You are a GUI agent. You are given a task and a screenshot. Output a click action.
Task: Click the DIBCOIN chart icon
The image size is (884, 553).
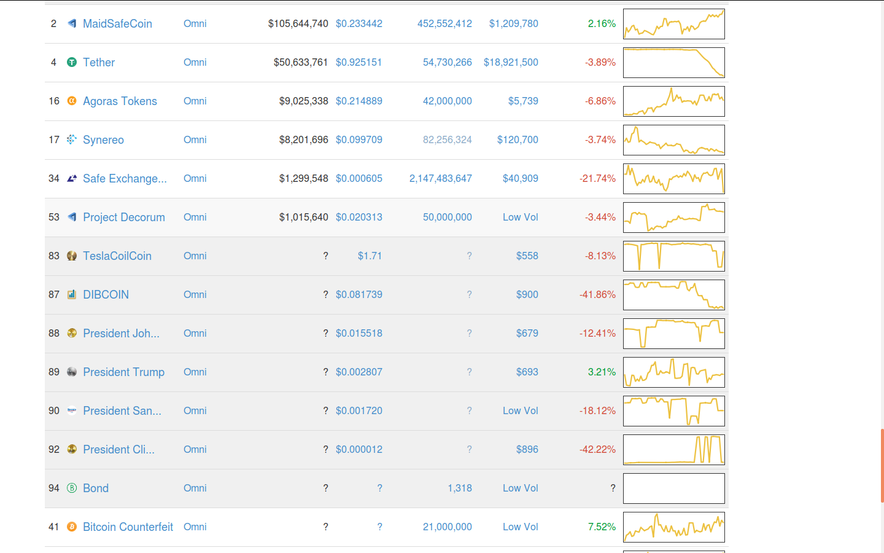tap(72, 294)
